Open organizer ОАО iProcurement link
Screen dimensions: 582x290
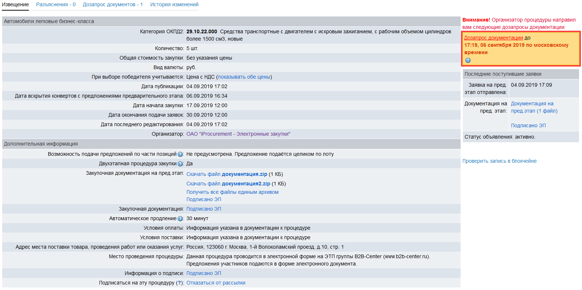238,134
